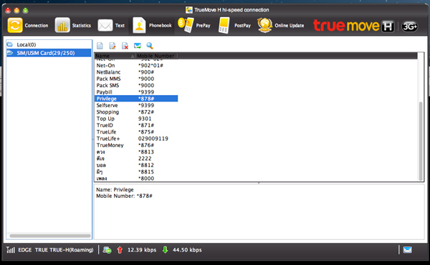The height and width of the screenshot is (265, 430).
Task: Click the Search magnifier icon
Action: point(150,46)
